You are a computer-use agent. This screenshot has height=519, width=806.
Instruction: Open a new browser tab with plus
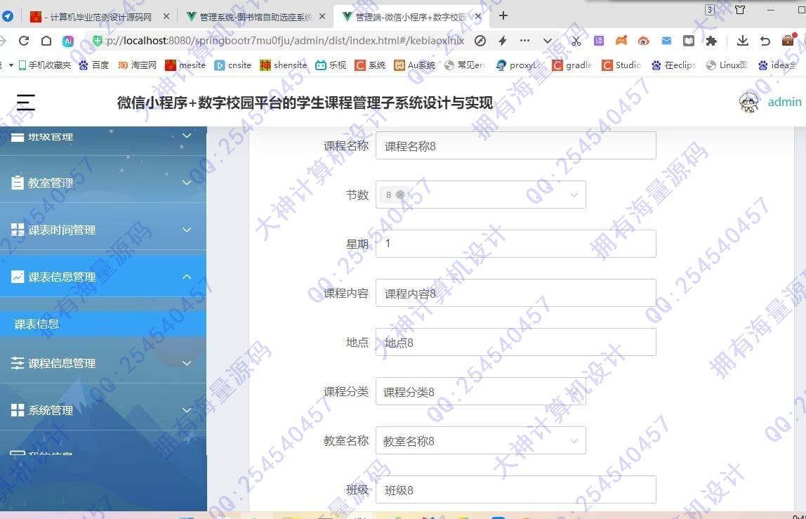tap(503, 16)
